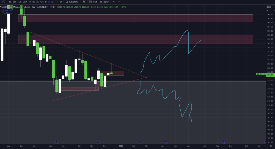Open chart settings gear at bottom right
The image size is (275, 149).
click(x=271, y=146)
